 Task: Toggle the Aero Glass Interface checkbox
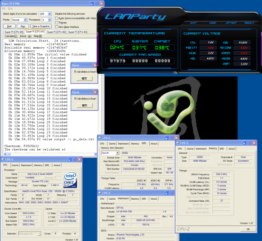(x=56, y=27)
